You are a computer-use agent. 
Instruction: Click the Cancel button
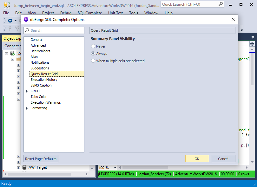click(x=223, y=159)
